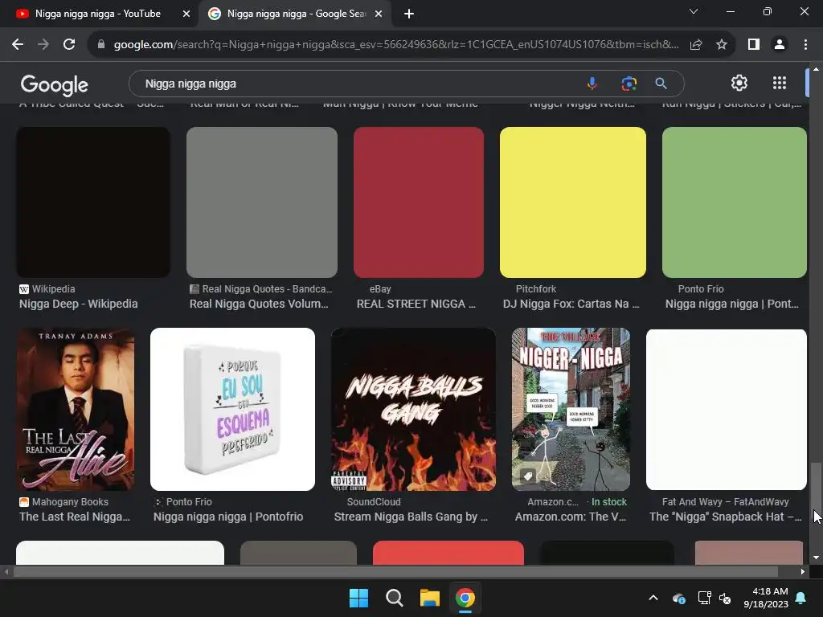Click the Mahogany Books source label

71,502
